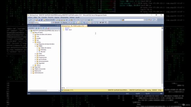Click the Ejecutar button
Viewport: 191px width, 107px height.
pos(56,23)
